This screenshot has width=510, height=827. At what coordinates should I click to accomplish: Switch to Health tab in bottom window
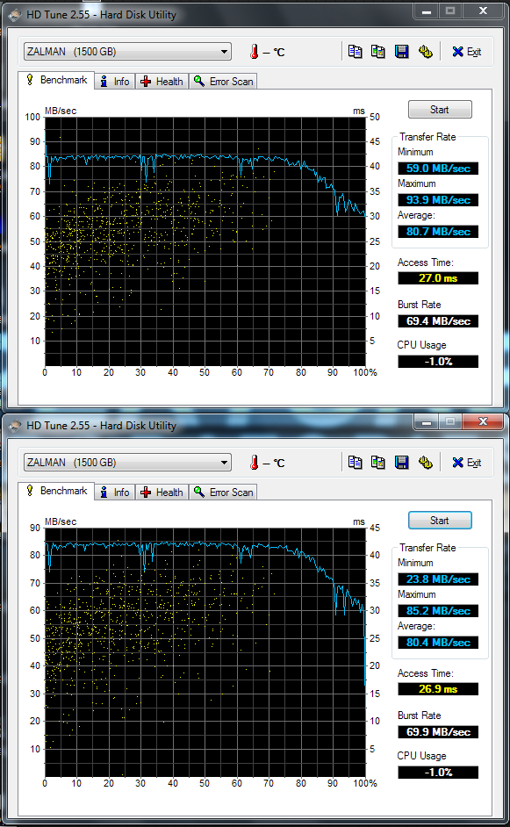click(162, 493)
